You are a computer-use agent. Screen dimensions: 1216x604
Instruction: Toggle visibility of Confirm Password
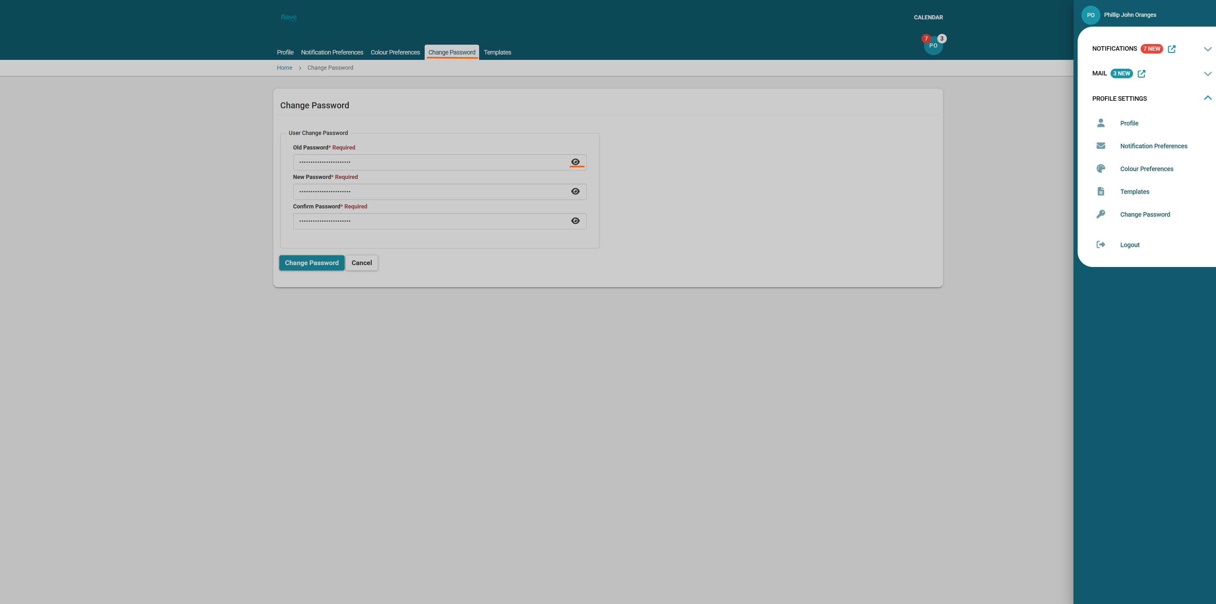tap(575, 221)
